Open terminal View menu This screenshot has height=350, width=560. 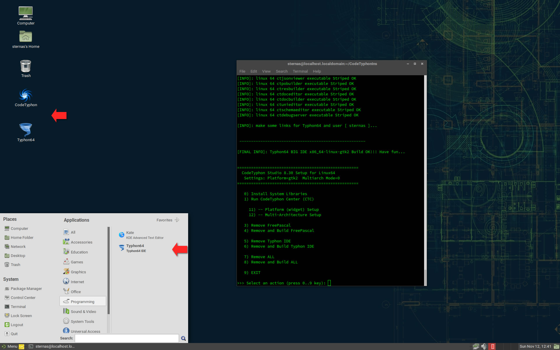[x=266, y=71]
